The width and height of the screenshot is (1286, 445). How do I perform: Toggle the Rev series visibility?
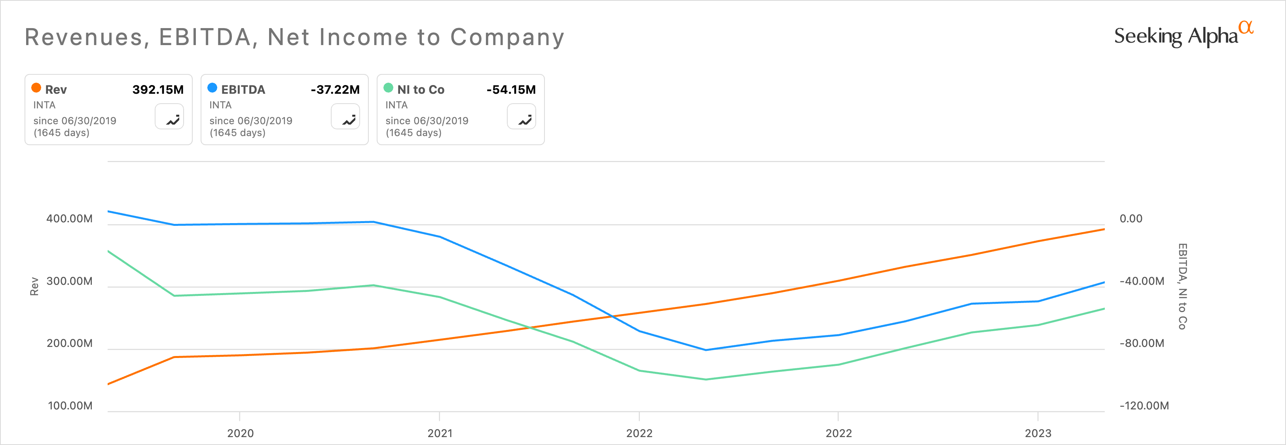point(56,90)
